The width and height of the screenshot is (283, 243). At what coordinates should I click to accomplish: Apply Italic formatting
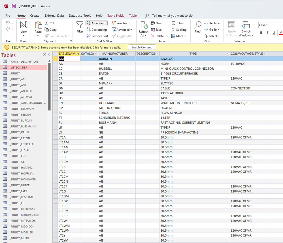click(x=267, y=33)
